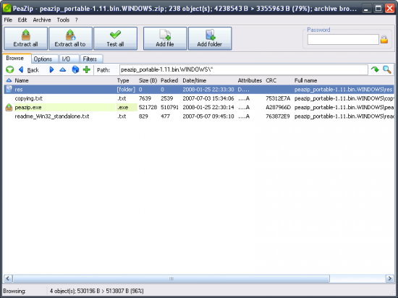Click the green go arrow beside the path field
Viewport: 398px width, 298px height.
(375, 69)
